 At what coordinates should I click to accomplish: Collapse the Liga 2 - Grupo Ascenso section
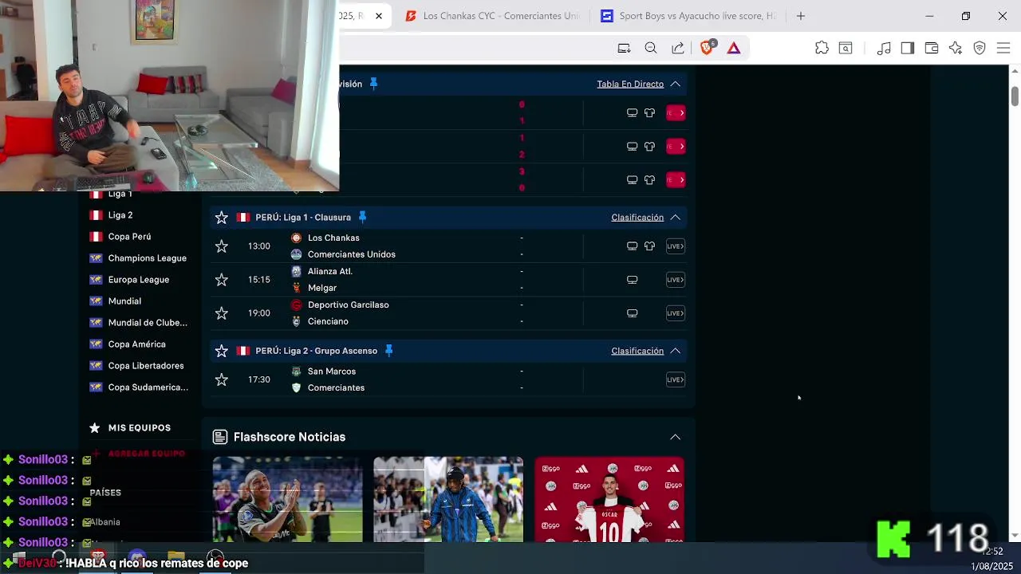click(x=675, y=351)
